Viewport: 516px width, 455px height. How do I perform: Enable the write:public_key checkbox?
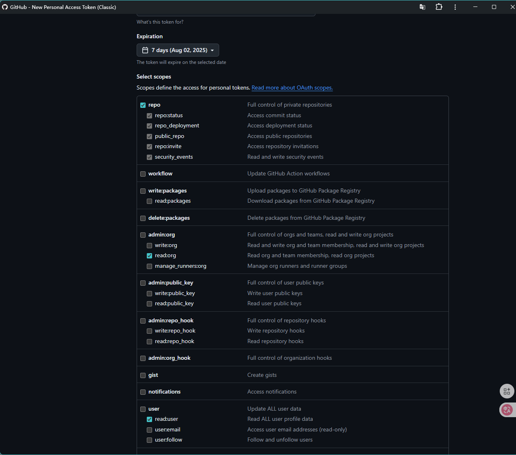click(x=150, y=293)
